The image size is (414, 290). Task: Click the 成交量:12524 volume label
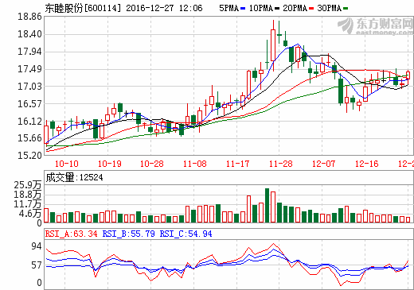[74, 177]
